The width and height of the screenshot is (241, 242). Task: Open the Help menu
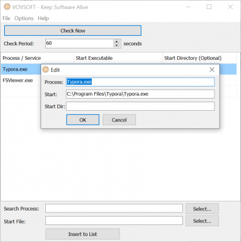43,18
